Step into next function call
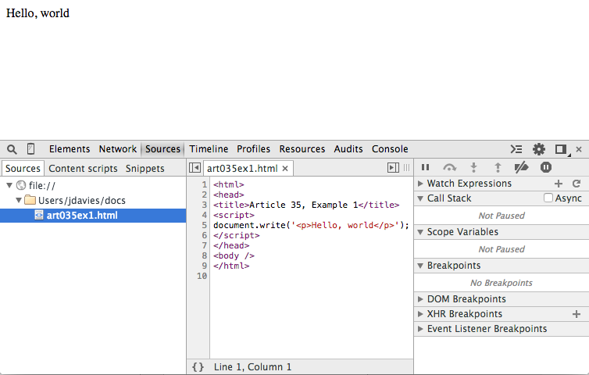 point(473,167)
